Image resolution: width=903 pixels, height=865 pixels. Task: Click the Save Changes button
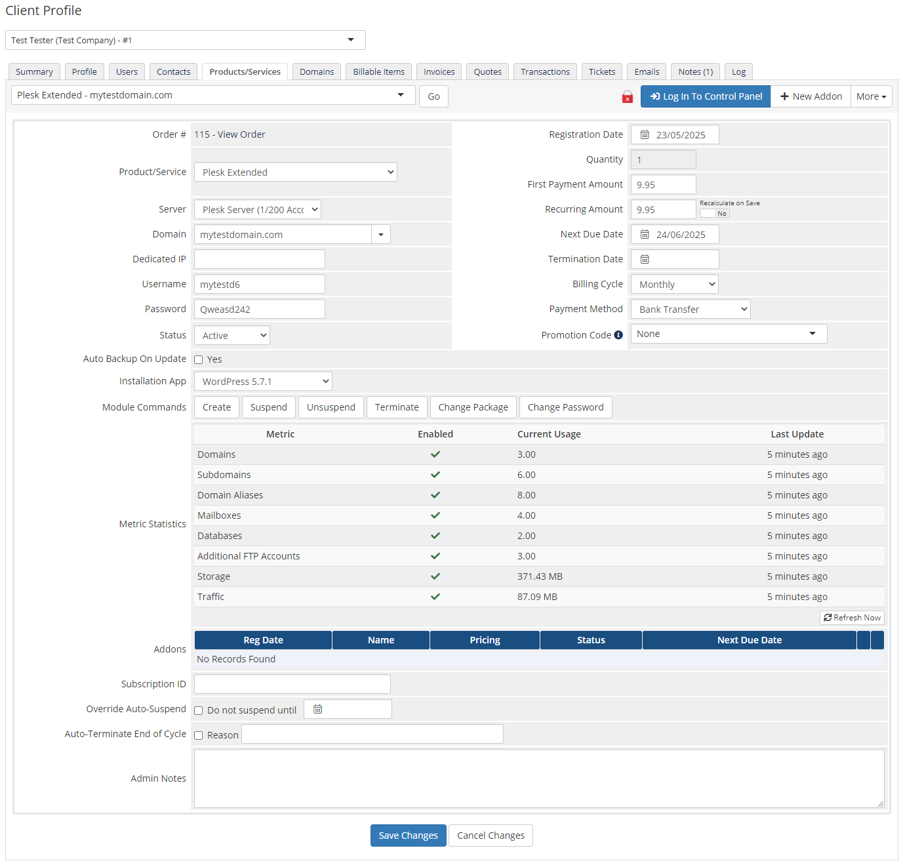[408, 835]
